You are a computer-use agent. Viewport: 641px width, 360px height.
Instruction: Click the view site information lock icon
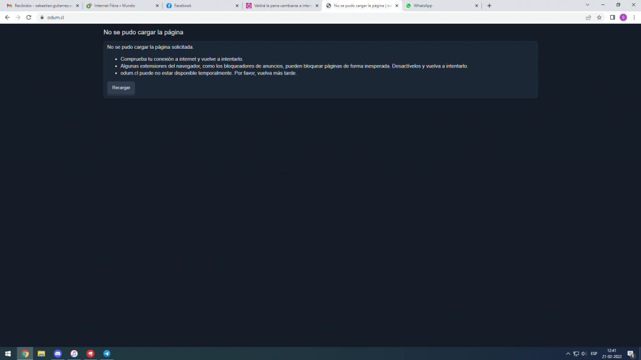[42, 17]
